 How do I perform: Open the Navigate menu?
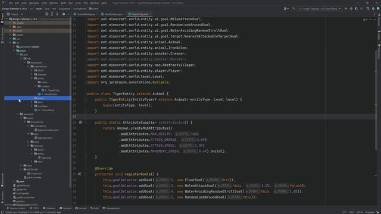(34, 3)
